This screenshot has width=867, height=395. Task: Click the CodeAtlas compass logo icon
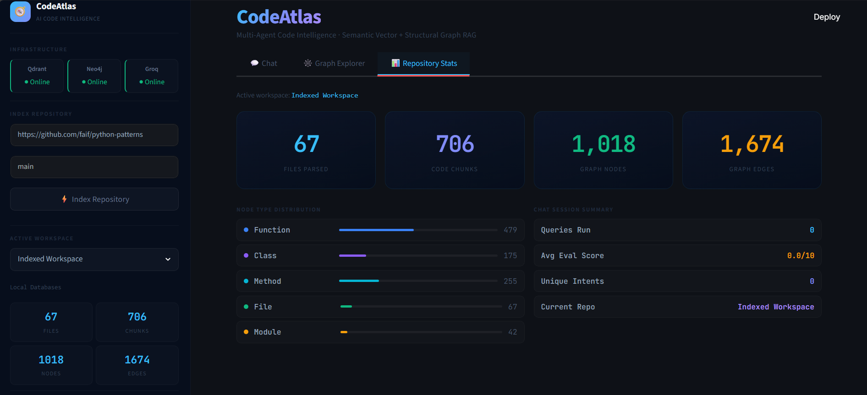[20, 11]
